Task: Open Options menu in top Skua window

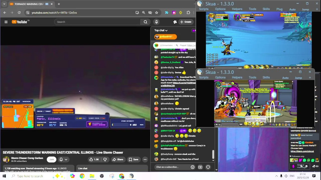Action: coord(220,9)
